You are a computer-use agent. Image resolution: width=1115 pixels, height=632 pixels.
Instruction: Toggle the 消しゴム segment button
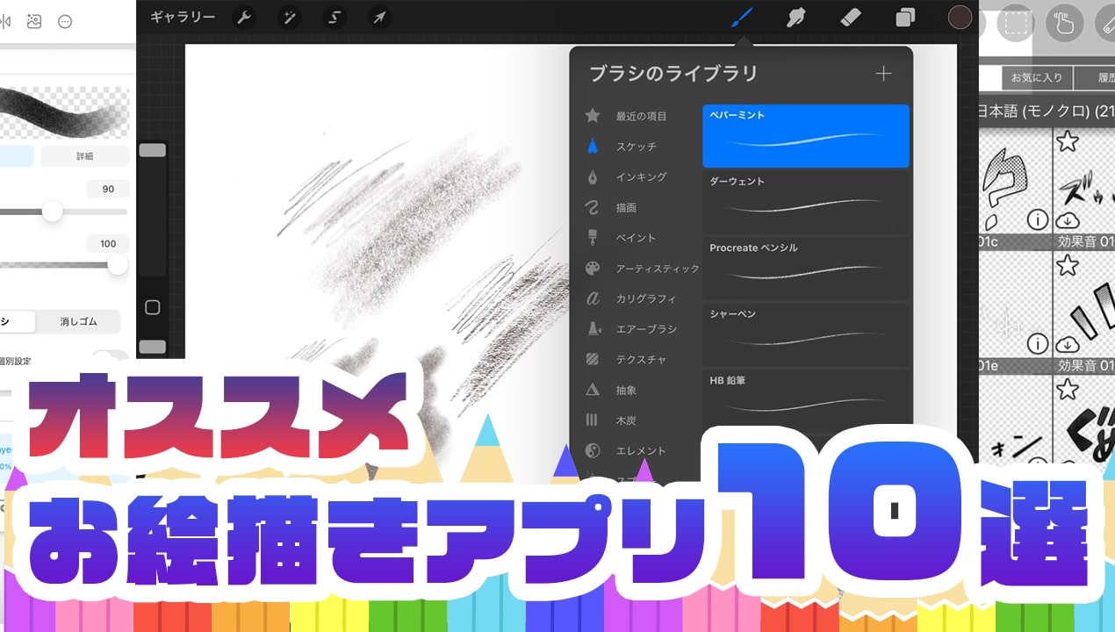click(78, 321)
